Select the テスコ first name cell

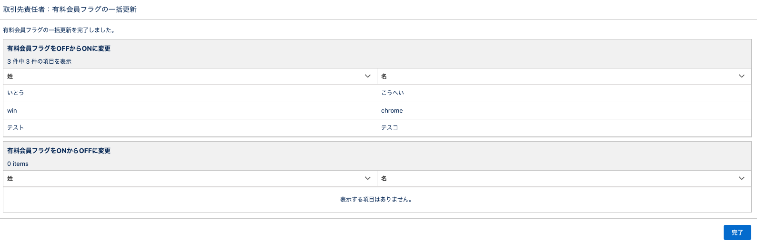tap(389, 127)
